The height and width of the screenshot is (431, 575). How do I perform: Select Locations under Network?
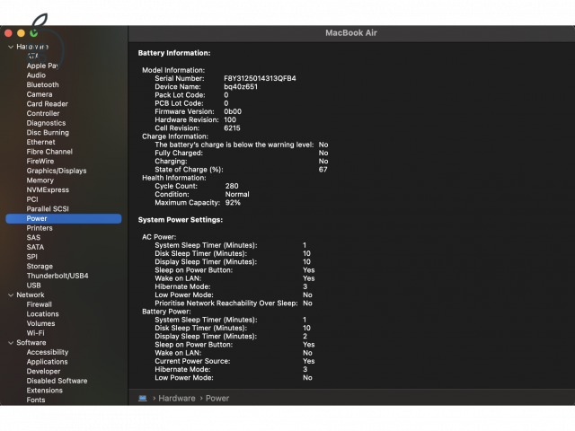pyautogui.click(x=42, y=314)
